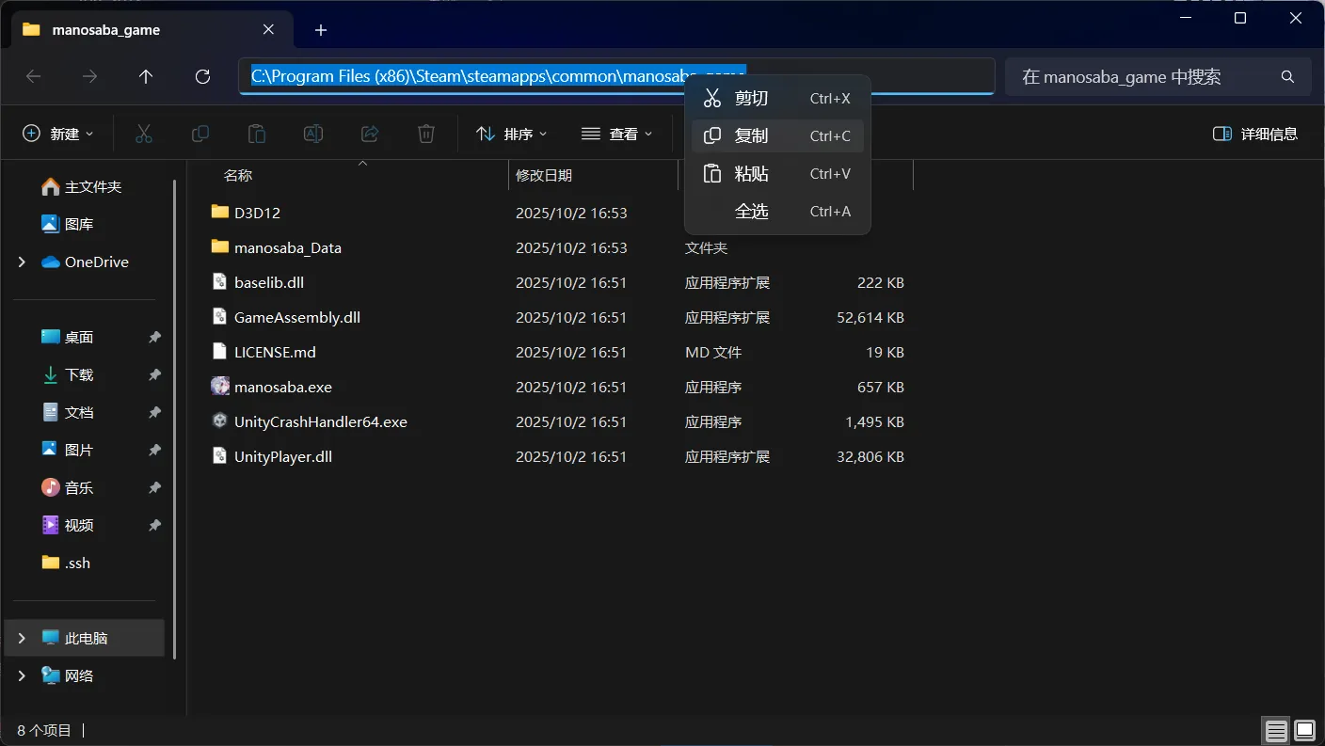
Task: Open a new tab with plus icon
Action: [321, 30]
